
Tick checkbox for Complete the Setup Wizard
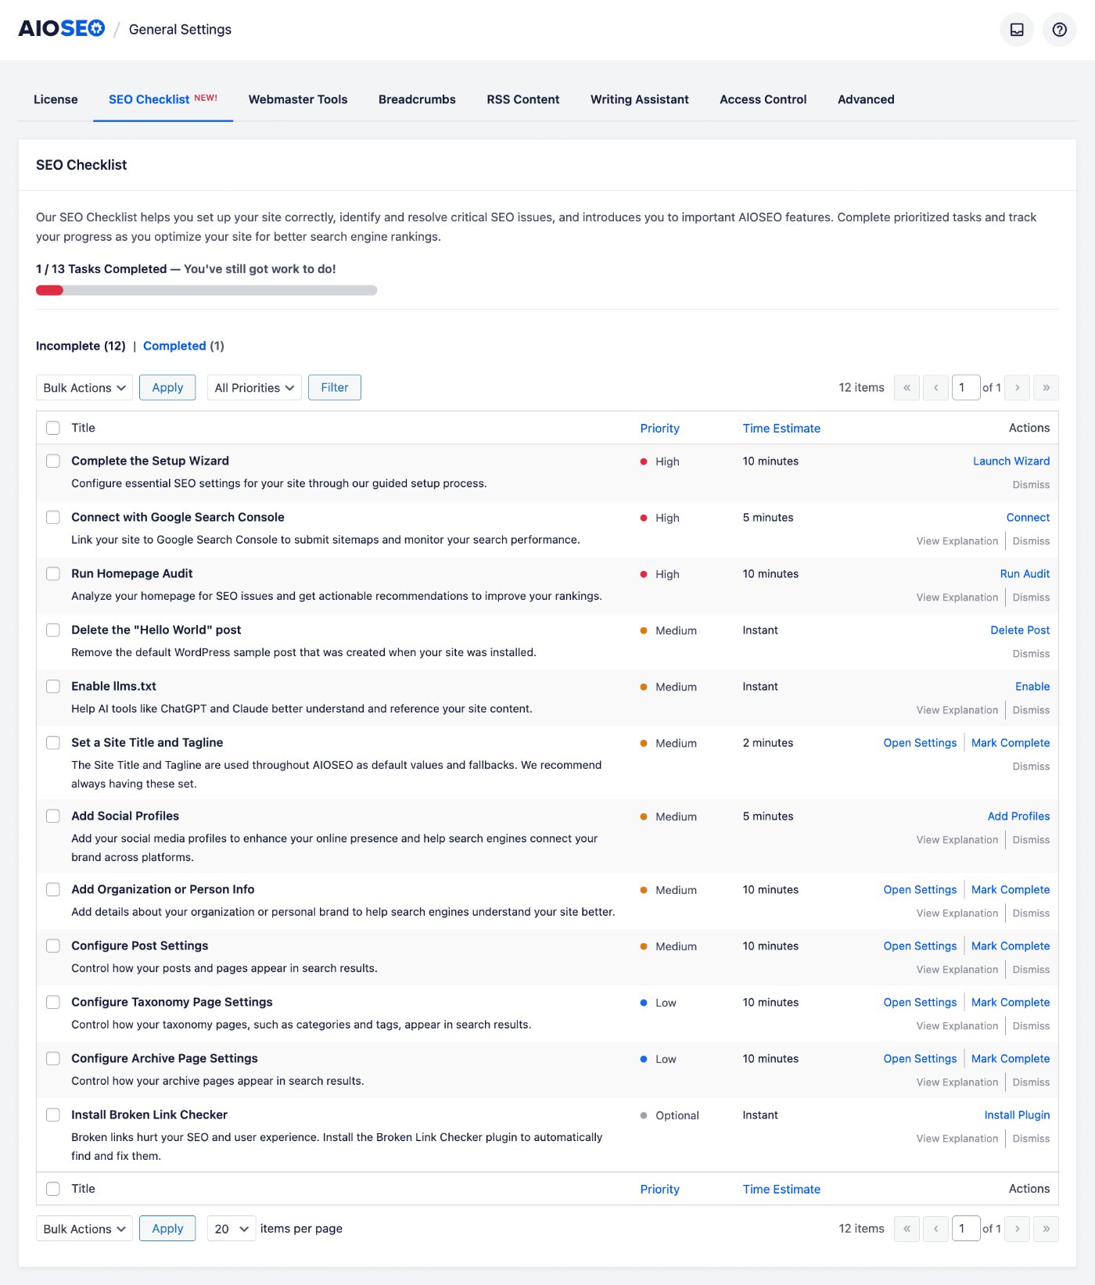[x=53, y=461]
